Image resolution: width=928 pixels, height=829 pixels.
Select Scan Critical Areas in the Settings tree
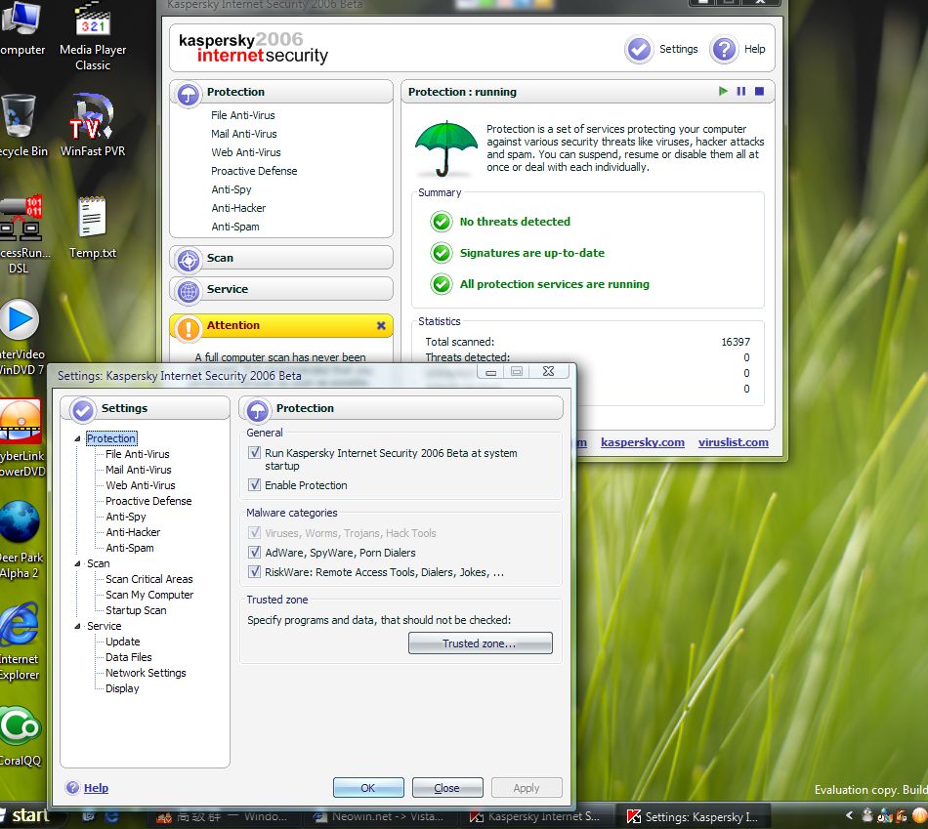[149, 579]
